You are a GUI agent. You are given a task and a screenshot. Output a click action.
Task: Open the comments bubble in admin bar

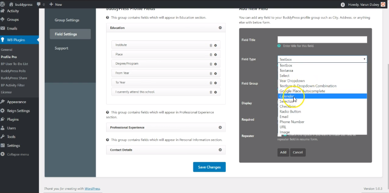point(40,4)
